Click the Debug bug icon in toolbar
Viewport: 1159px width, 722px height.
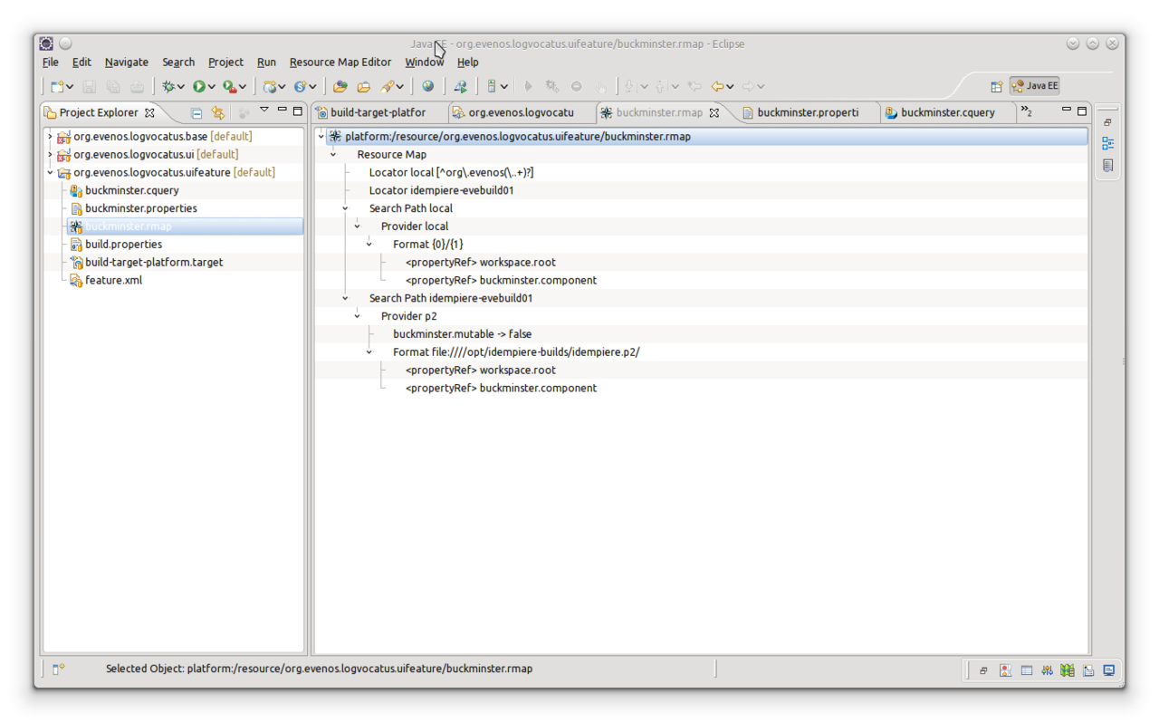coord(168,86)
